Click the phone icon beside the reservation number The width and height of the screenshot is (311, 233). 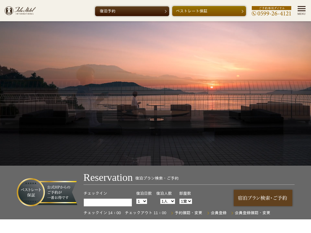[x=254, y=13]
